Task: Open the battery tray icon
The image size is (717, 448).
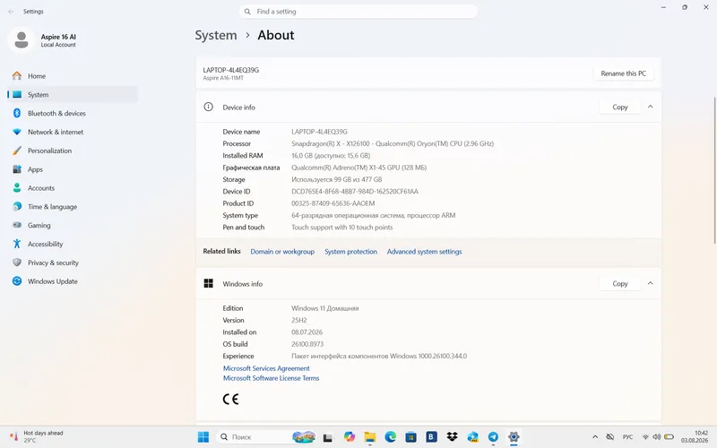Action: 669,437
